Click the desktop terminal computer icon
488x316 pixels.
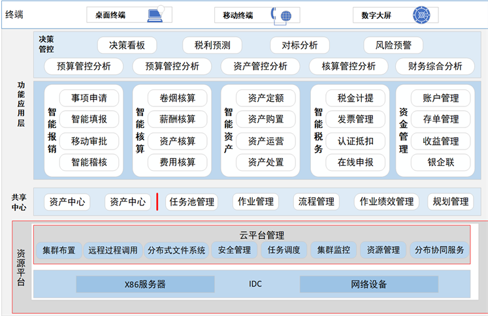point(157,14)
